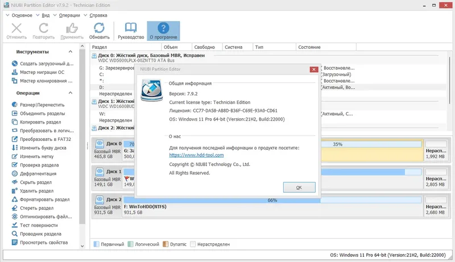Click Dynamic legend color swatch

coord(166,244)
